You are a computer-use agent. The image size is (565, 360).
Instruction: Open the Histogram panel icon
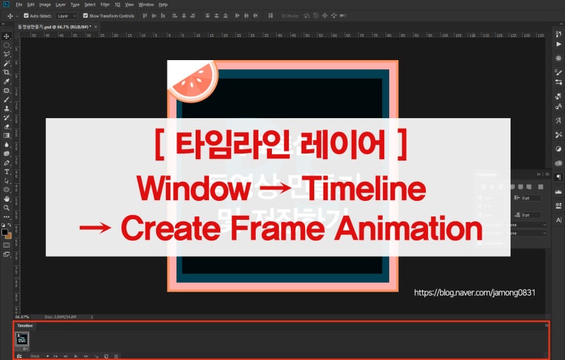[x=559, y=192]
